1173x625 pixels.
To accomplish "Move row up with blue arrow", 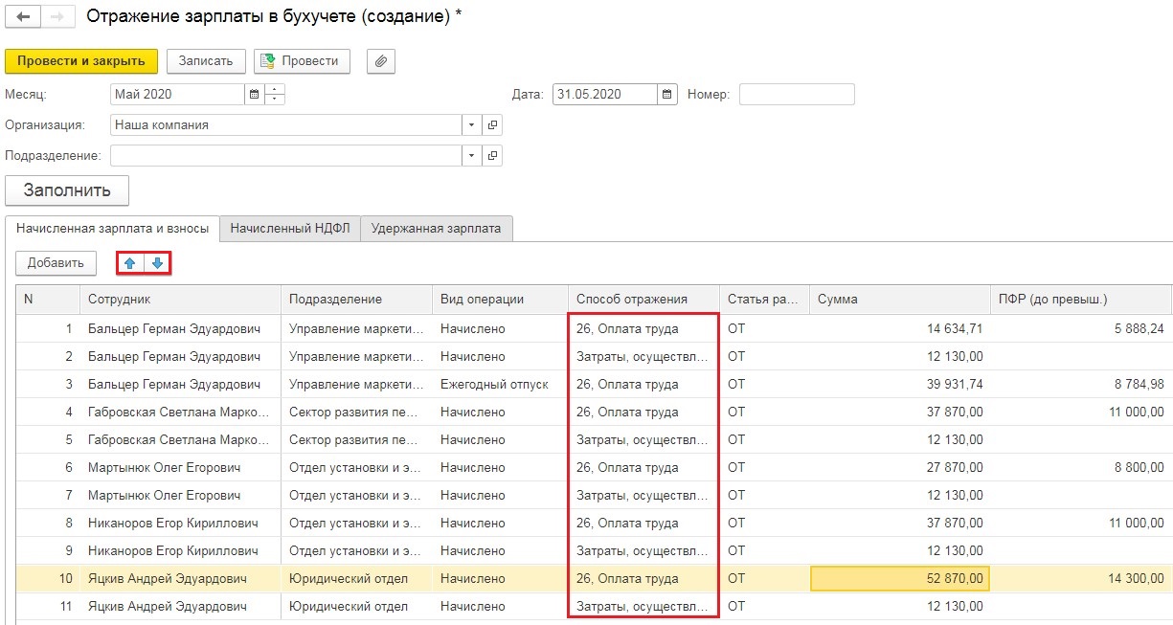I will (x=130, y=263).
